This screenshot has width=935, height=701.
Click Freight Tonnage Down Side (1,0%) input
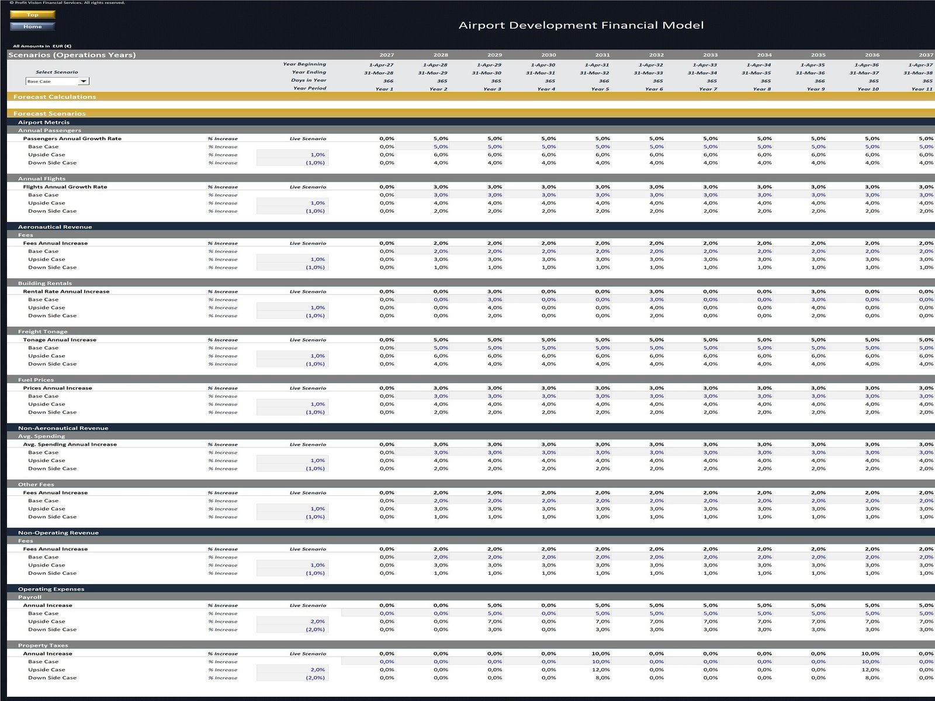[x=293, y=364]
